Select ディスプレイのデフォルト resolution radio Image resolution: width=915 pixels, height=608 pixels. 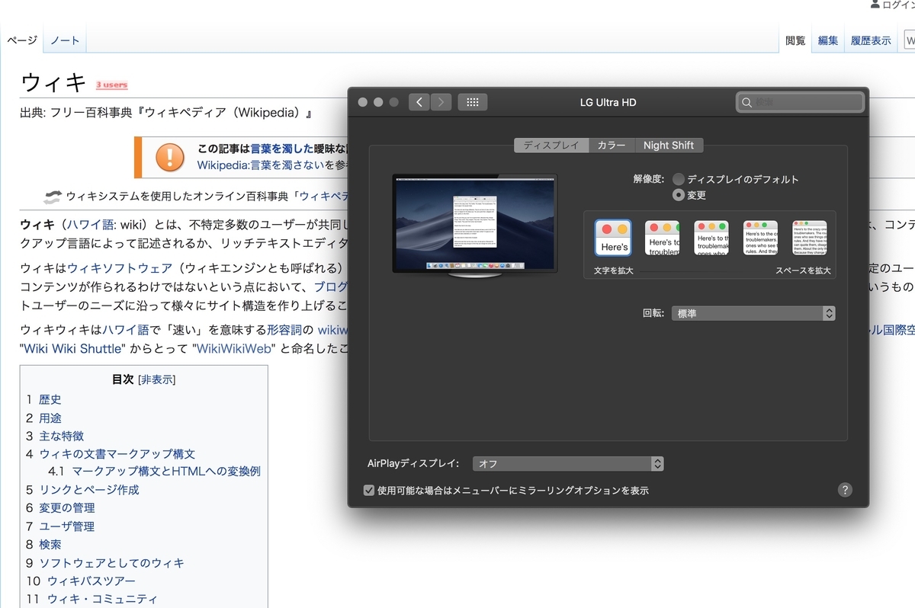point(678,180)
